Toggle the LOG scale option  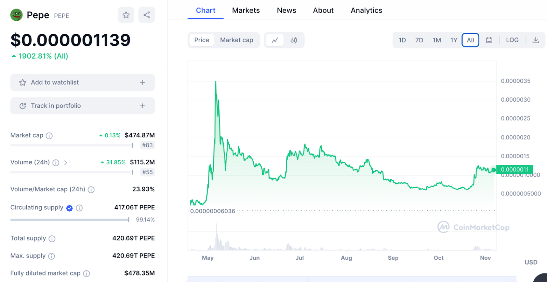[512, 40]
